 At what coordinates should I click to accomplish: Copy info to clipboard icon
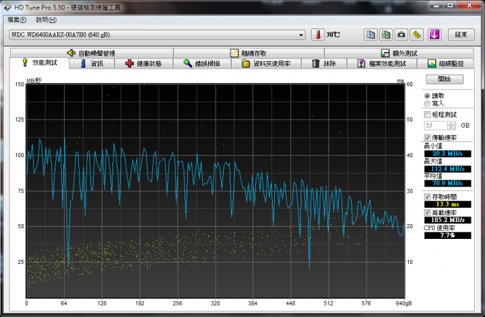(370, 34)
